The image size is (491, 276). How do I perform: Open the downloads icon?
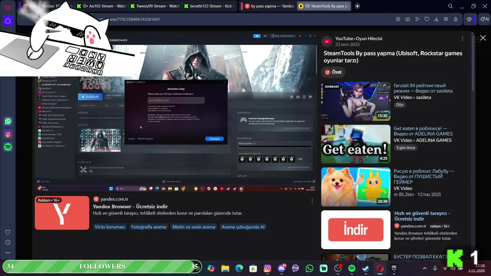[437, 19]
